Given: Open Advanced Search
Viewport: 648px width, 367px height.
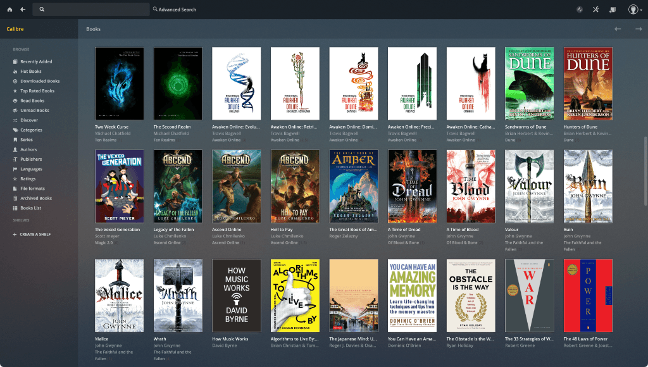Looking at the screenshot, I should (174, 9).
